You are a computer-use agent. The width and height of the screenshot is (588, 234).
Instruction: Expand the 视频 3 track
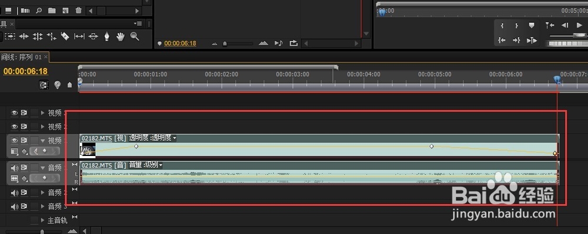tap(43, 113)
